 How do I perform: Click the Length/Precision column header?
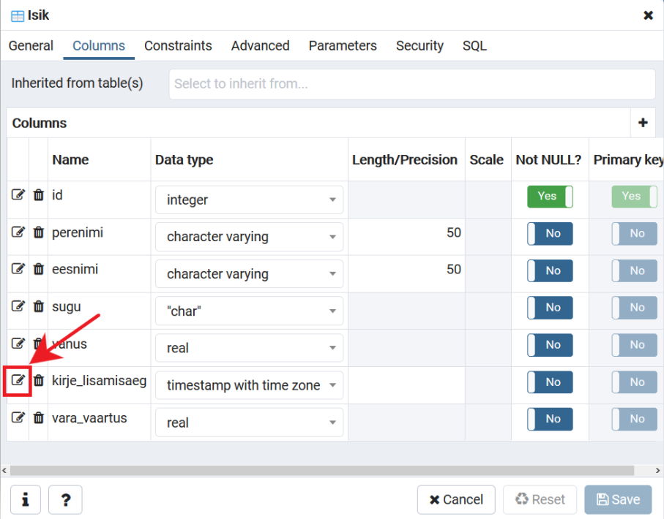pyautogui.click(x=405, y=160)
